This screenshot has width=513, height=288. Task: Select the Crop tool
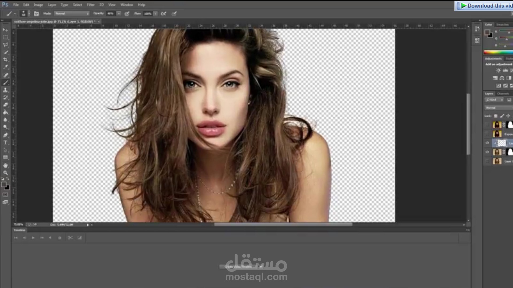(x=5, y=59)
